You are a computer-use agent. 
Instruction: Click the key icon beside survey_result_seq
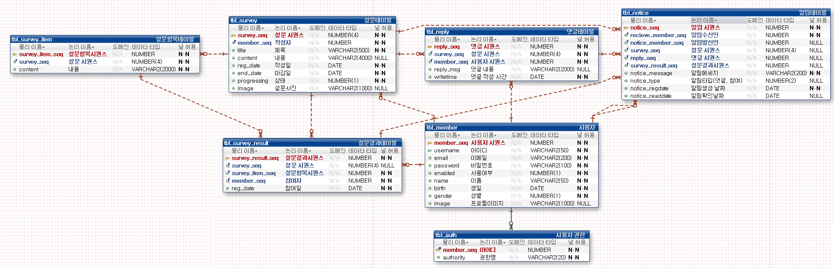[x=227, y=158]
